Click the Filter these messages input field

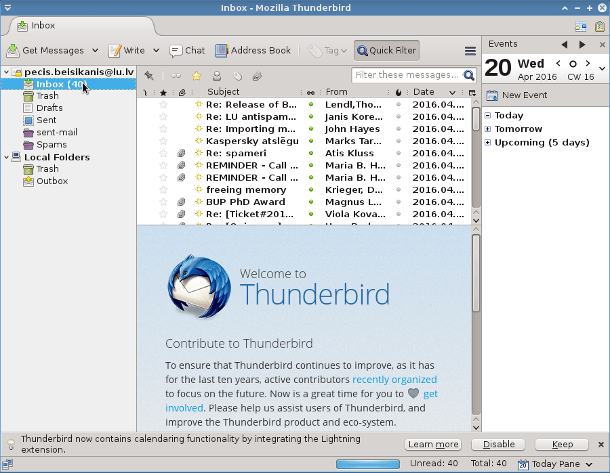point(408,75)
